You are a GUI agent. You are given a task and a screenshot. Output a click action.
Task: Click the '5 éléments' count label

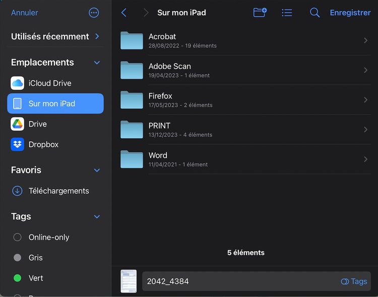(245, 253)
